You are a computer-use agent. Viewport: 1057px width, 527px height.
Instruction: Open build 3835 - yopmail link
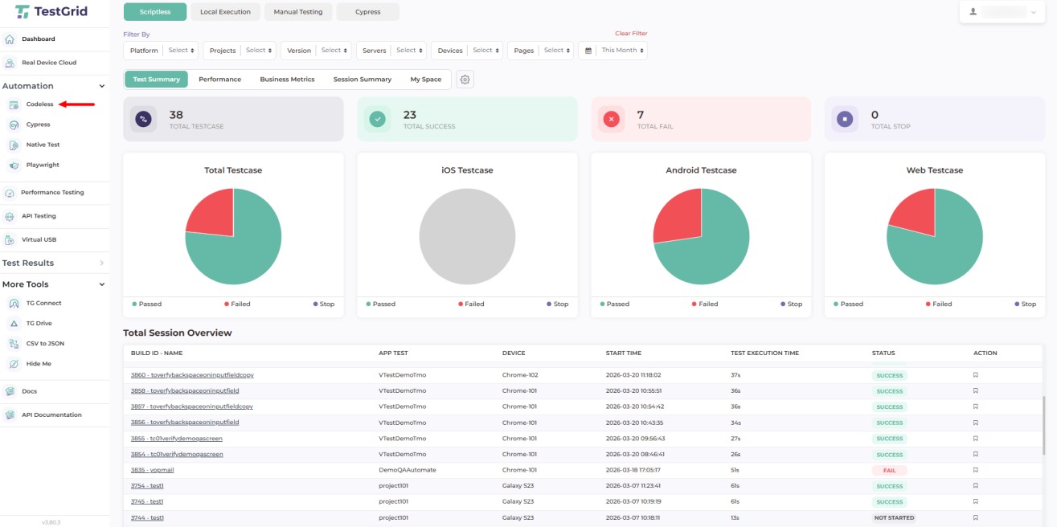click(152, 470)
